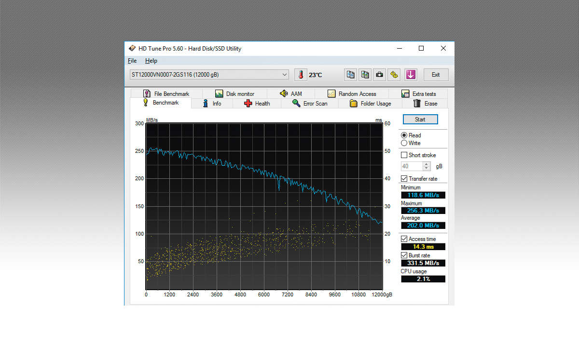The width and height of the screenshot is (579, 347).
Task: Switch to the Folder Usage tab
Action: [370, 103]
